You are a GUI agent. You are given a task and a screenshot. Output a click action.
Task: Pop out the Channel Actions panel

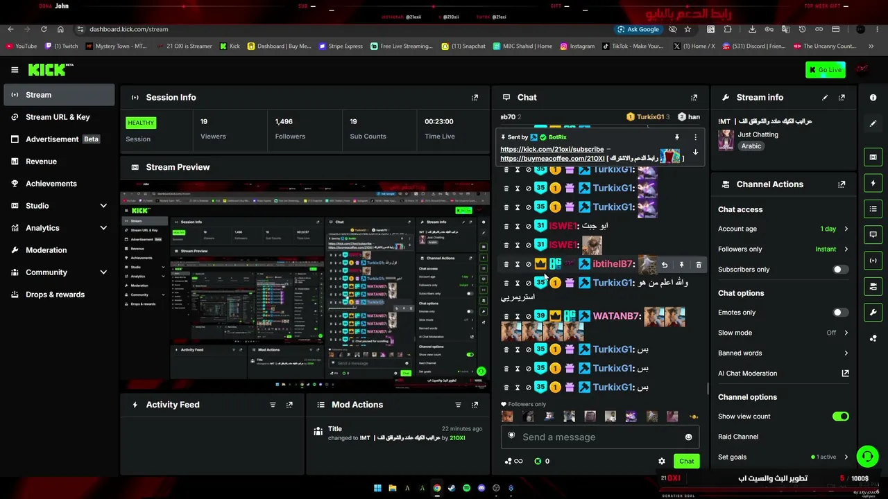tap(842, 184)
